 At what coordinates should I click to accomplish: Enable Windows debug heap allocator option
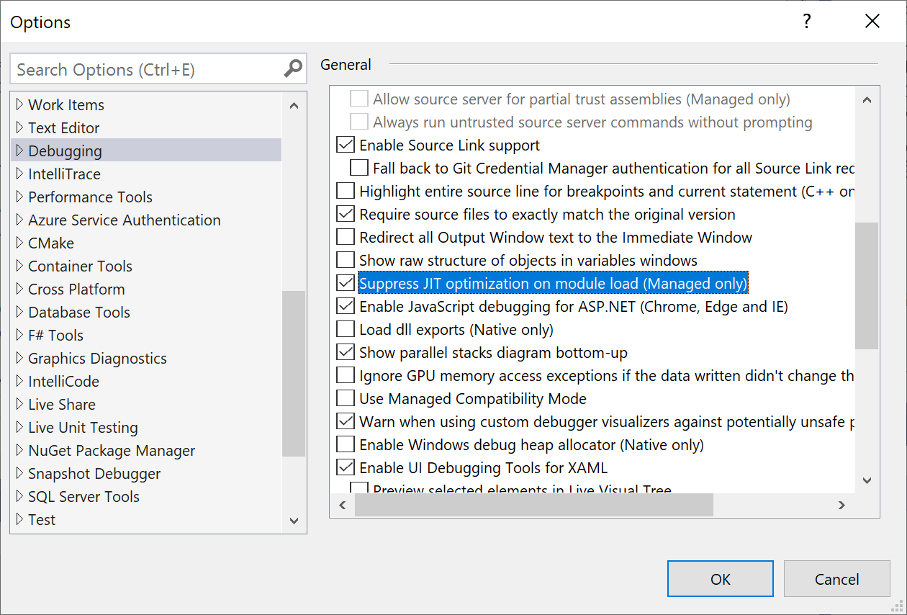click(x=345, y=444)
